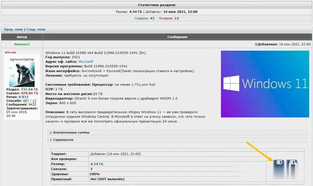Click the 'Лечение' line
Image resolution: width=313 pixels, height=186 pixels.
pyautogui.click(x=77, y=75)
